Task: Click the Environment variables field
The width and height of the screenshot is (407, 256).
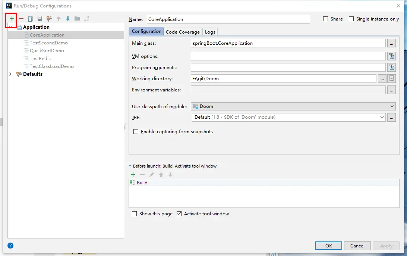Action: click(x=288, y=90)
